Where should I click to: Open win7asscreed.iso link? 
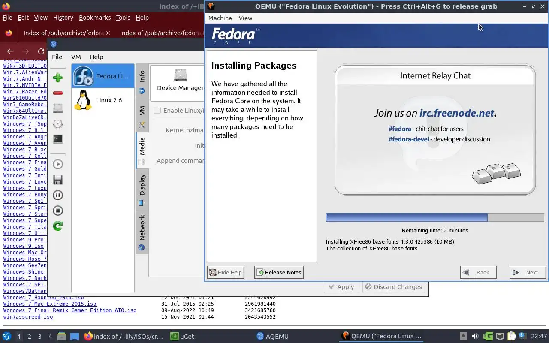point(28,317)
